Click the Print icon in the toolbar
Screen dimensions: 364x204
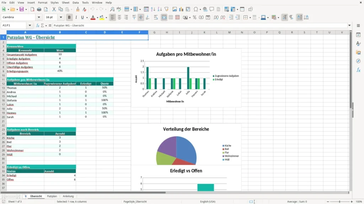click(39, 9)
